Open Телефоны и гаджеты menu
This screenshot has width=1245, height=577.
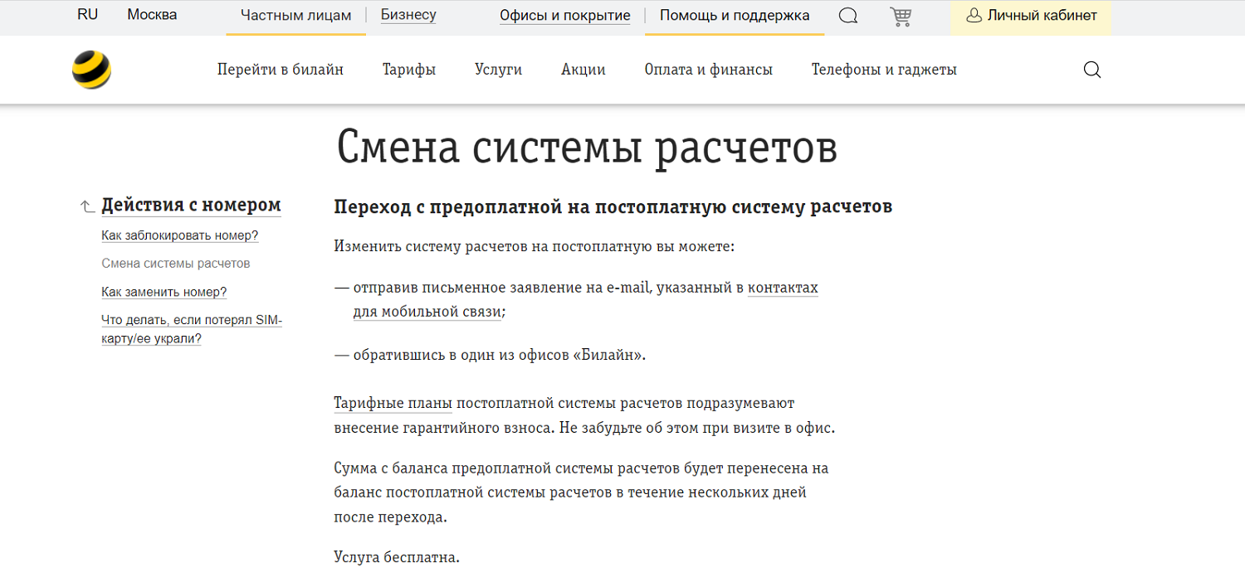pos(884,70)
